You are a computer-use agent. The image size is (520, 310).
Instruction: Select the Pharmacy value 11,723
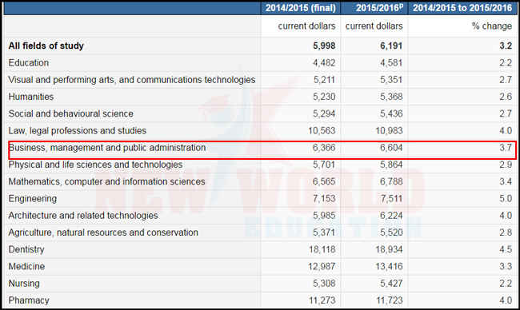pyautogui.click(x=389, y=300)
